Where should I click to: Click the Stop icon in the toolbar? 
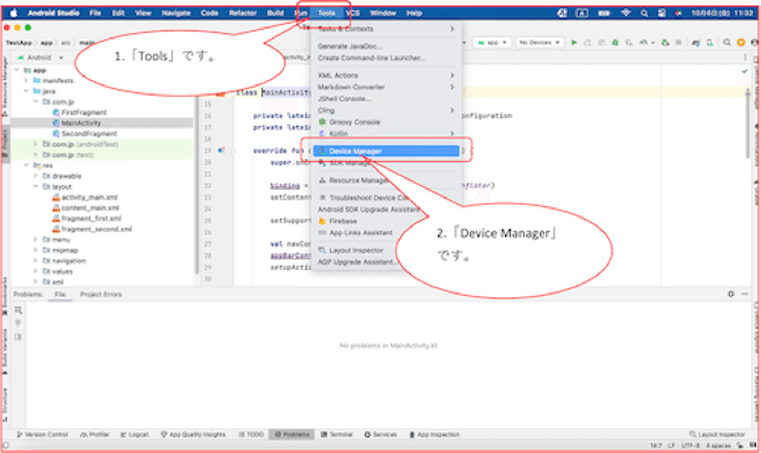coord(678,42)
